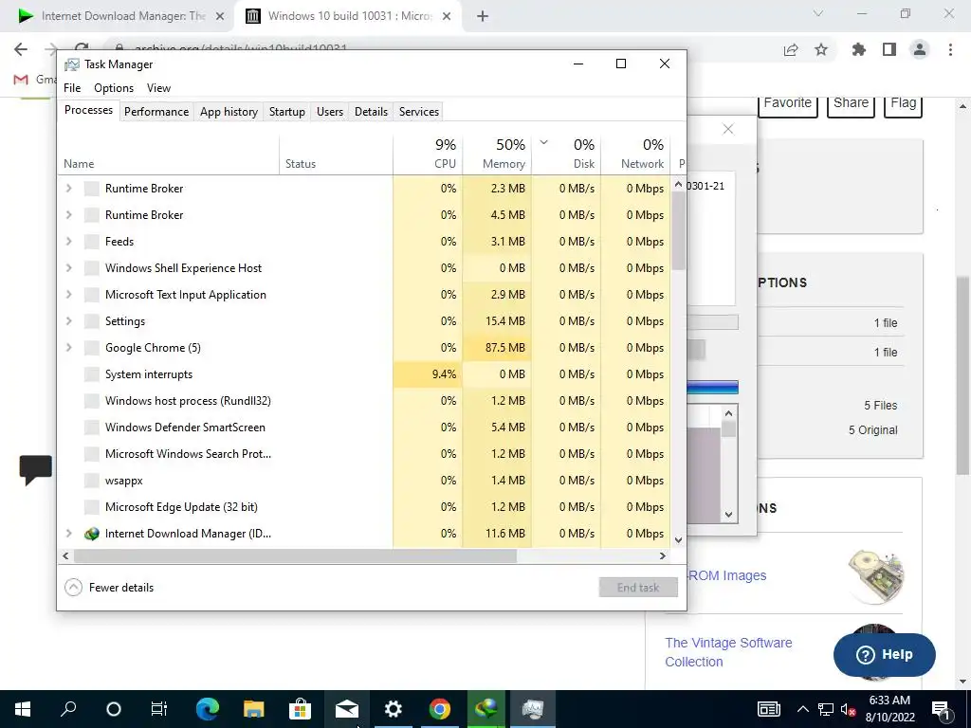Viewport: 971px width, 728px height.
Task: Sort by Memory column header
Action: coord(497,154)
